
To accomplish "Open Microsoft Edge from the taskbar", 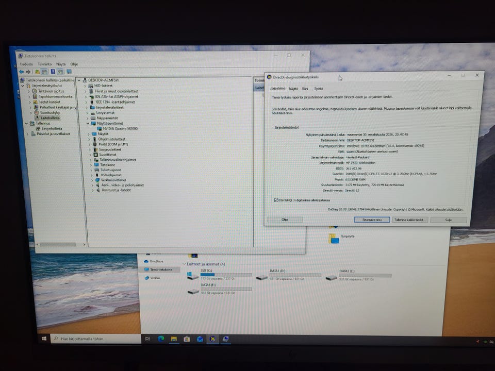I will [161, 339].
